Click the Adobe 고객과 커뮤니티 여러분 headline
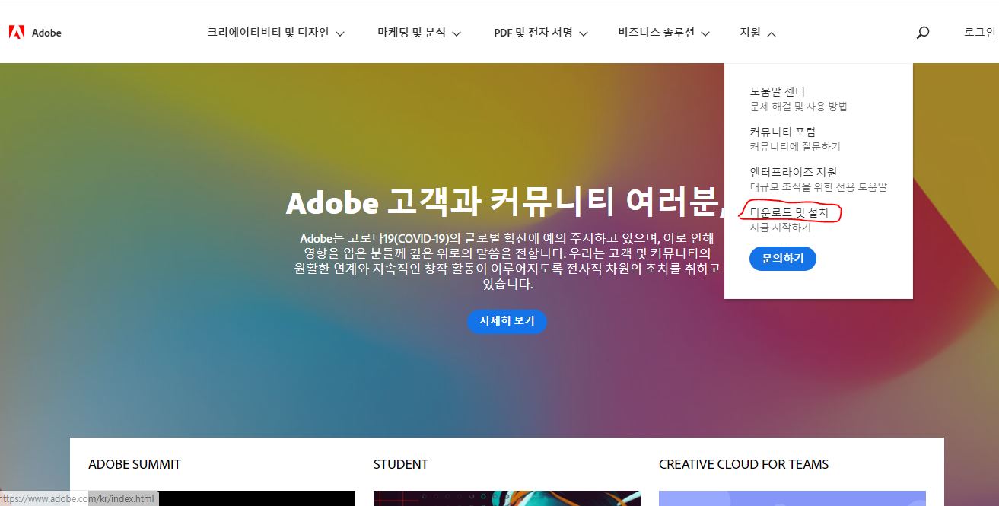Image resolution: width=999 pixels, height=506 pixels. (506, 203)
